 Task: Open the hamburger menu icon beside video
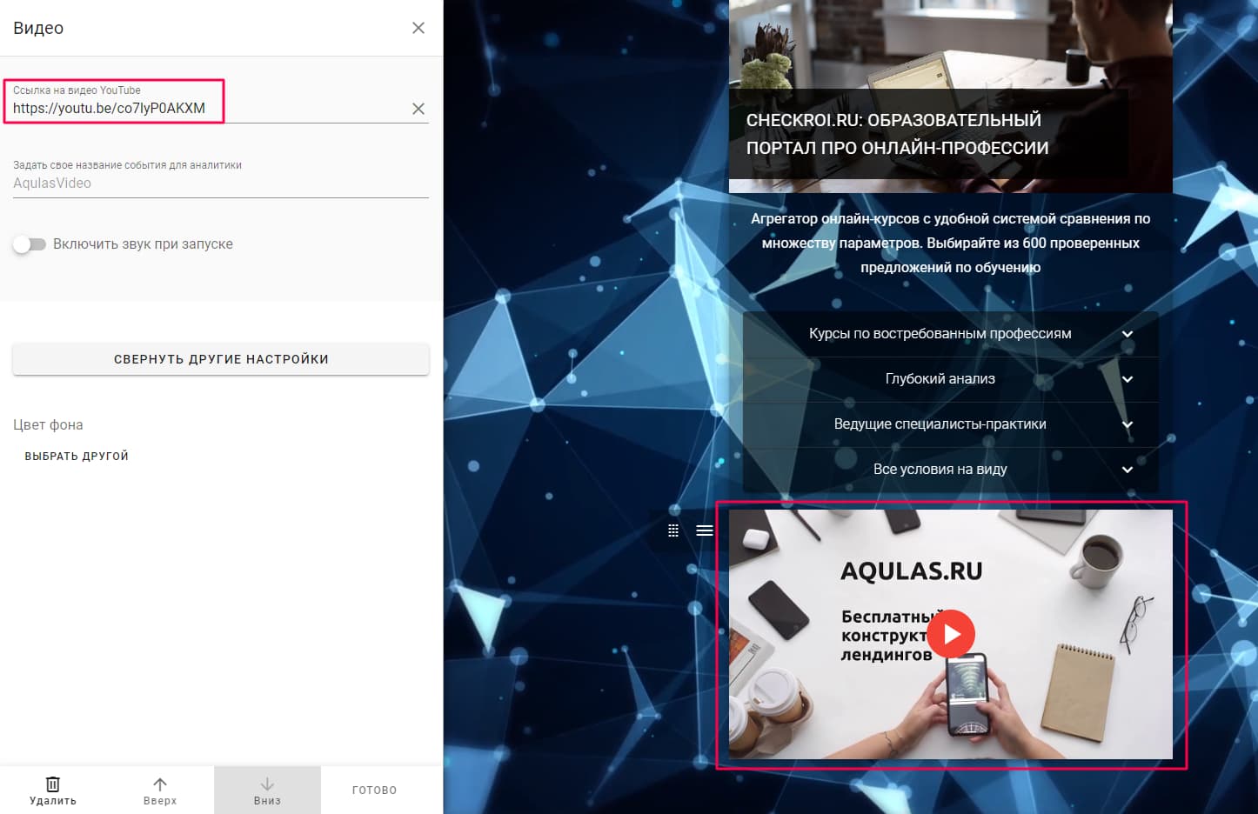coord(705,530)
